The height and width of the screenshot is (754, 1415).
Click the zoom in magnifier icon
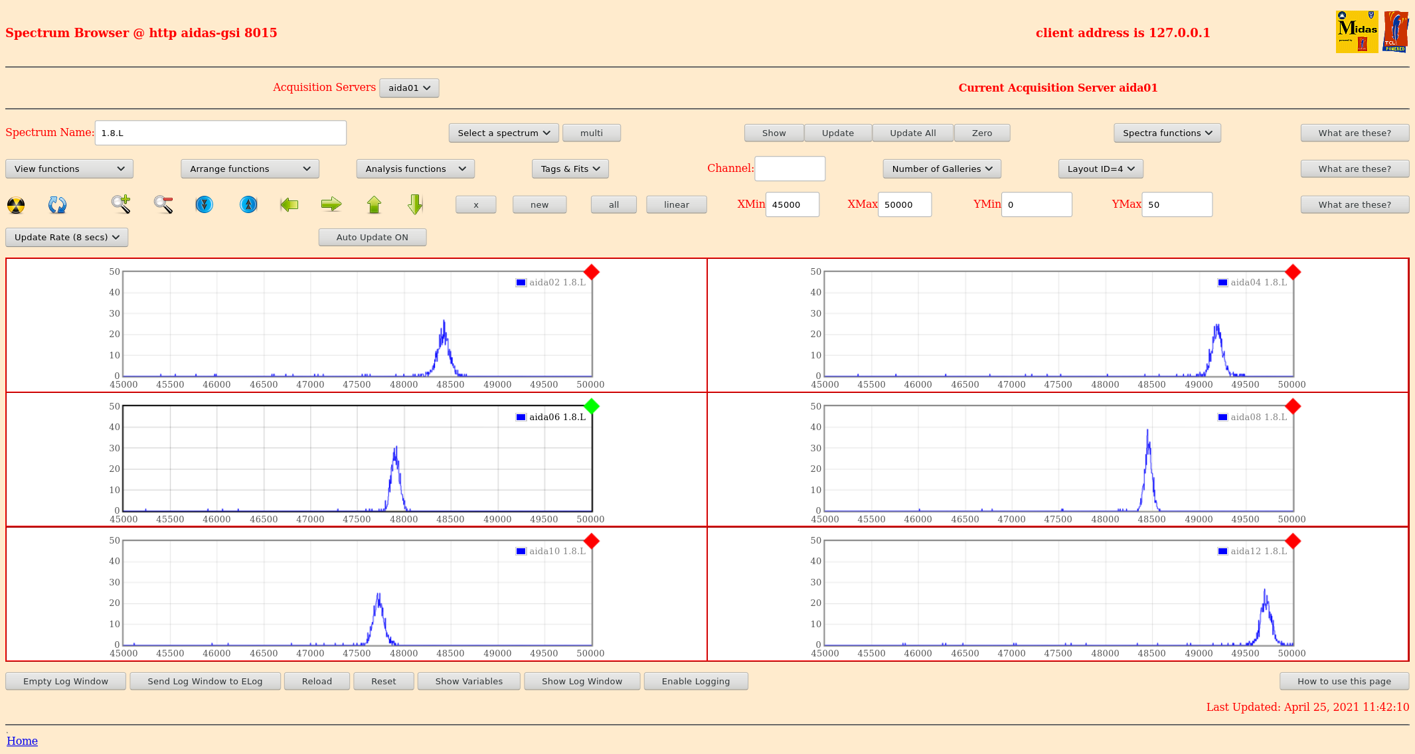tap(121, 204)
